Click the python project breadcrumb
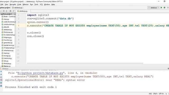 pos(5,8)
